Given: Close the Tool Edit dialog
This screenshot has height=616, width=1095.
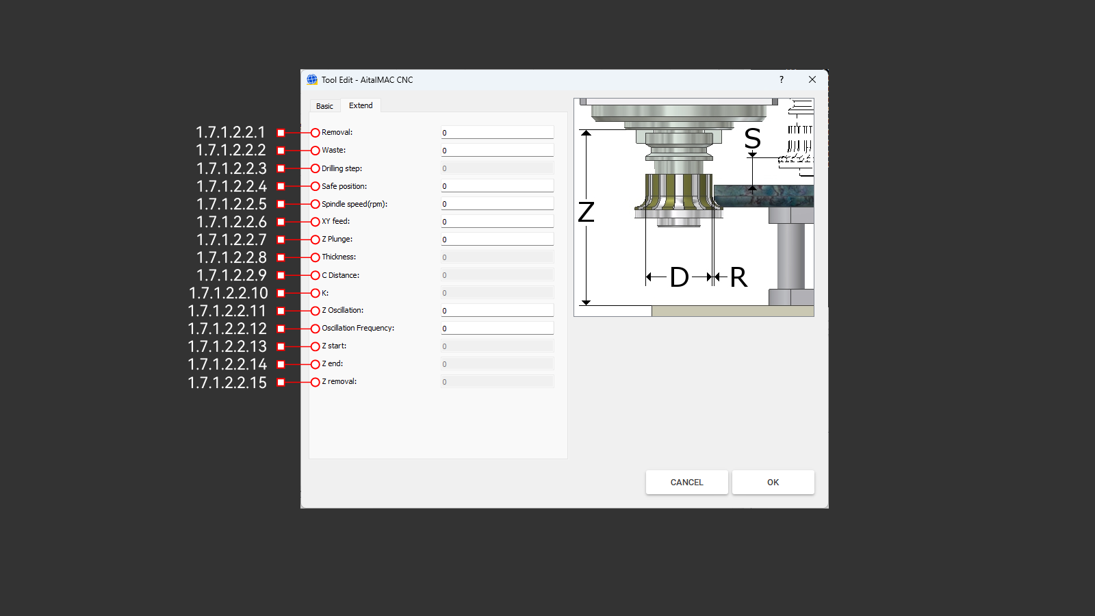Looking at the screenshot, I should click(x=812, y=79).
